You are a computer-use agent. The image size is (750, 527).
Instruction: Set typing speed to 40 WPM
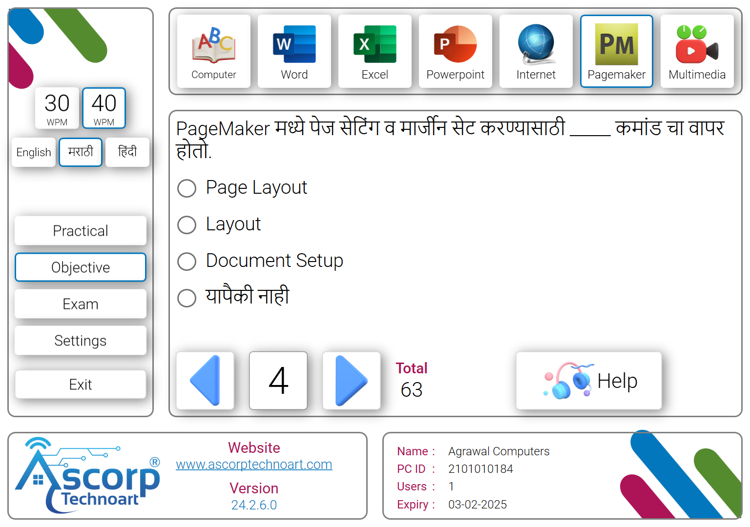tap(104, 108)
